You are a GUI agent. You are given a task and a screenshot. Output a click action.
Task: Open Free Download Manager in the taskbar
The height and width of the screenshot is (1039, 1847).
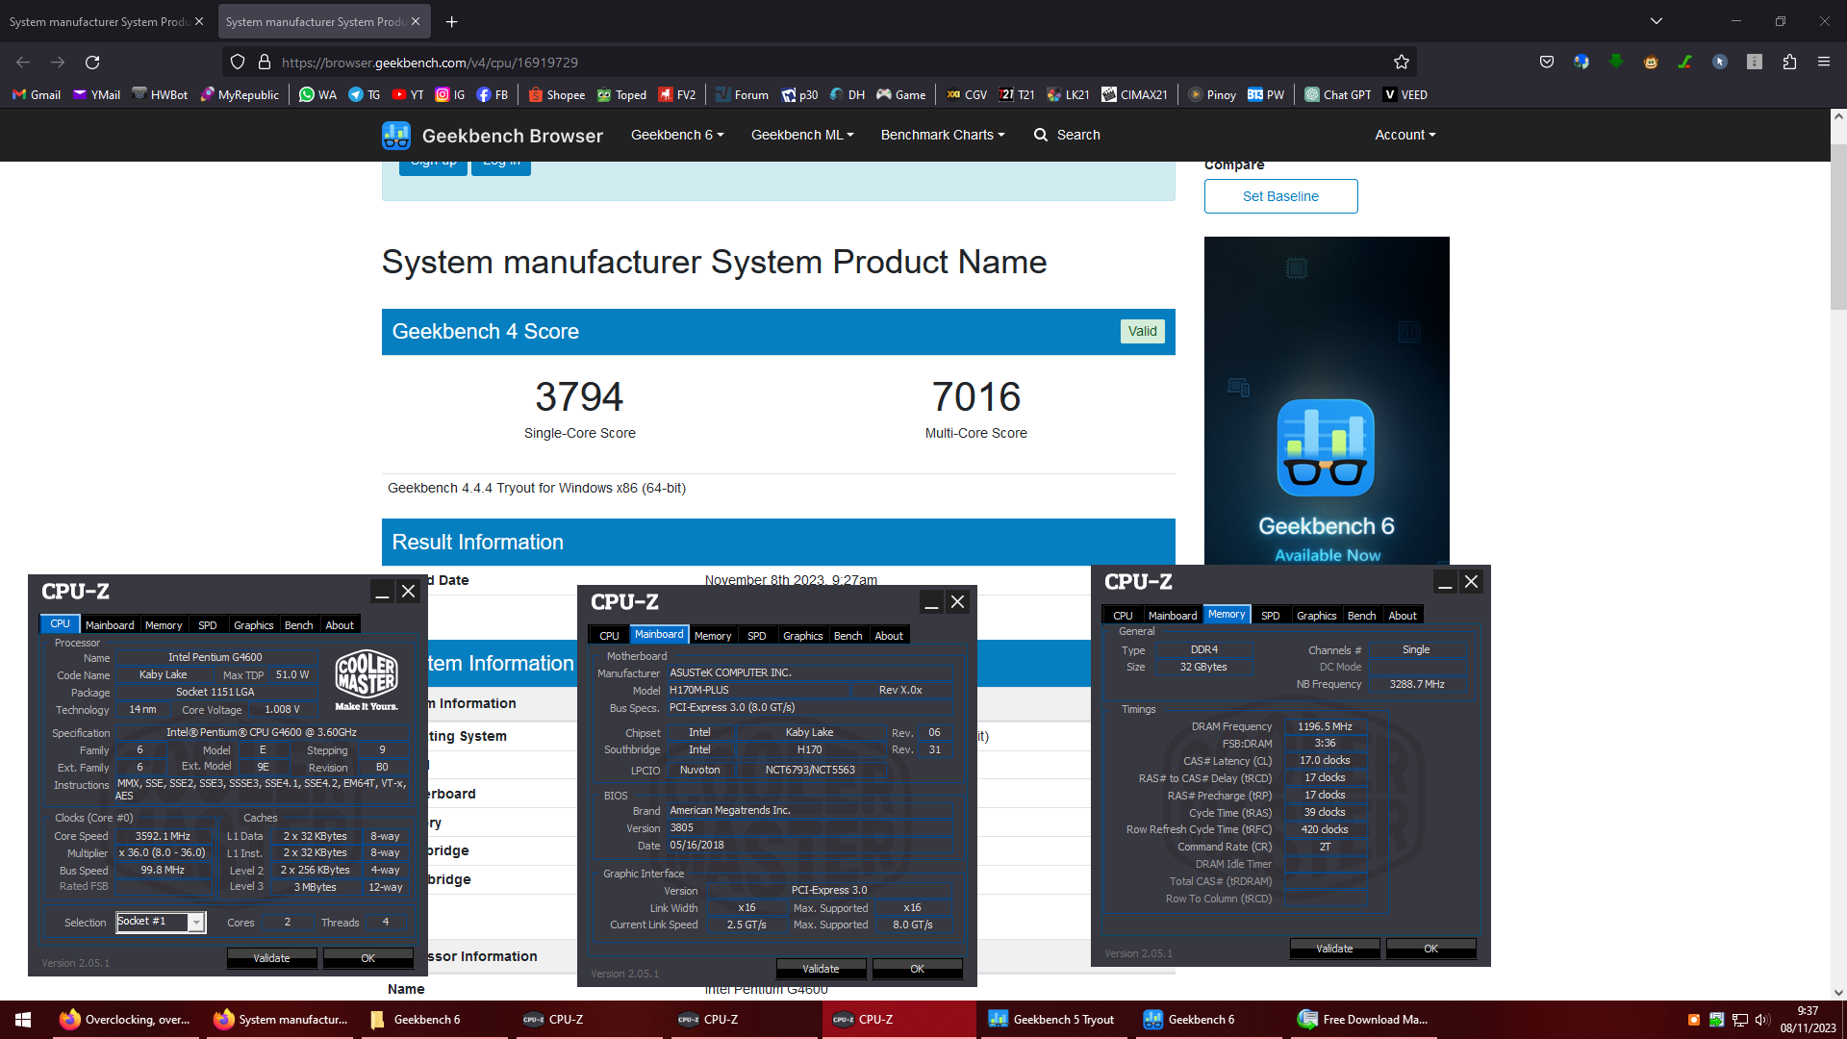[1364, 1020]
